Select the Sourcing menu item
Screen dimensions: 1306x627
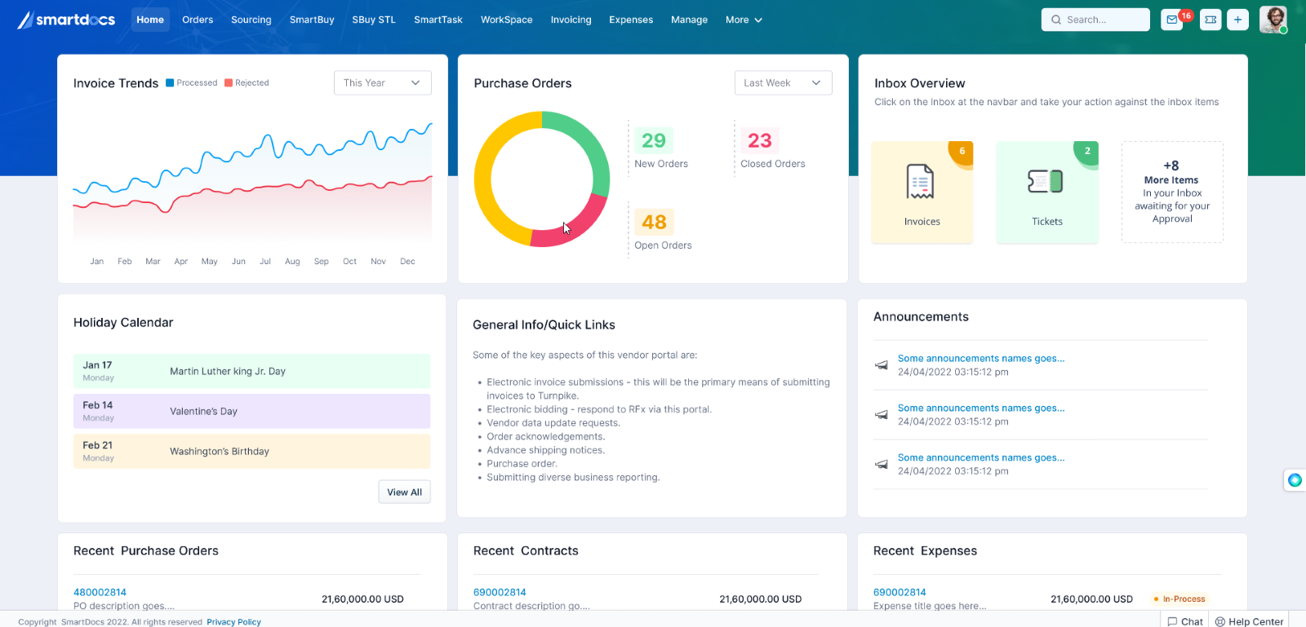tap(251, 20)
